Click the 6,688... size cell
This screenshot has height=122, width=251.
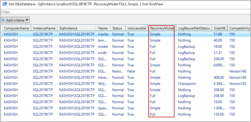point(220,65)
